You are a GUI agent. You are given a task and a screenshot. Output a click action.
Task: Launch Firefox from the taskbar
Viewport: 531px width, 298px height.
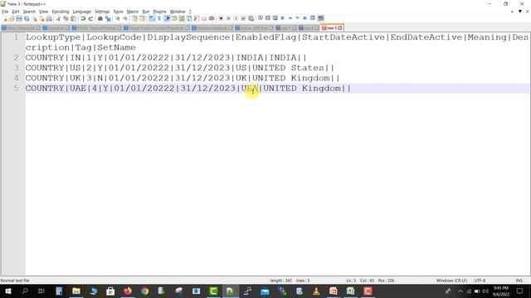click(x=128, y=291)
